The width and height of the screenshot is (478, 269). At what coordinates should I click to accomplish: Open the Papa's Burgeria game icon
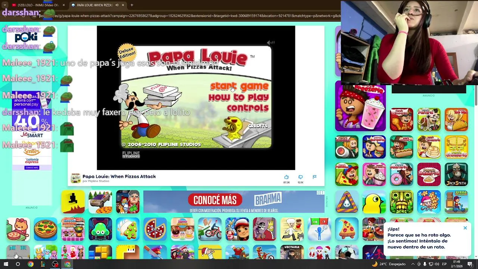point(374,147)
